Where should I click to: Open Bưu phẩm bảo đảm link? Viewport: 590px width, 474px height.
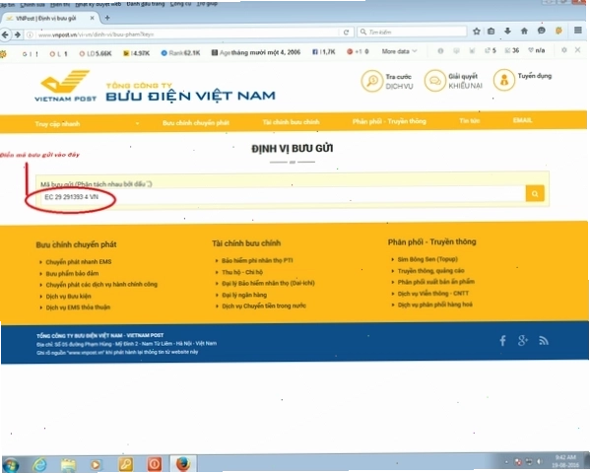point(72,273)
